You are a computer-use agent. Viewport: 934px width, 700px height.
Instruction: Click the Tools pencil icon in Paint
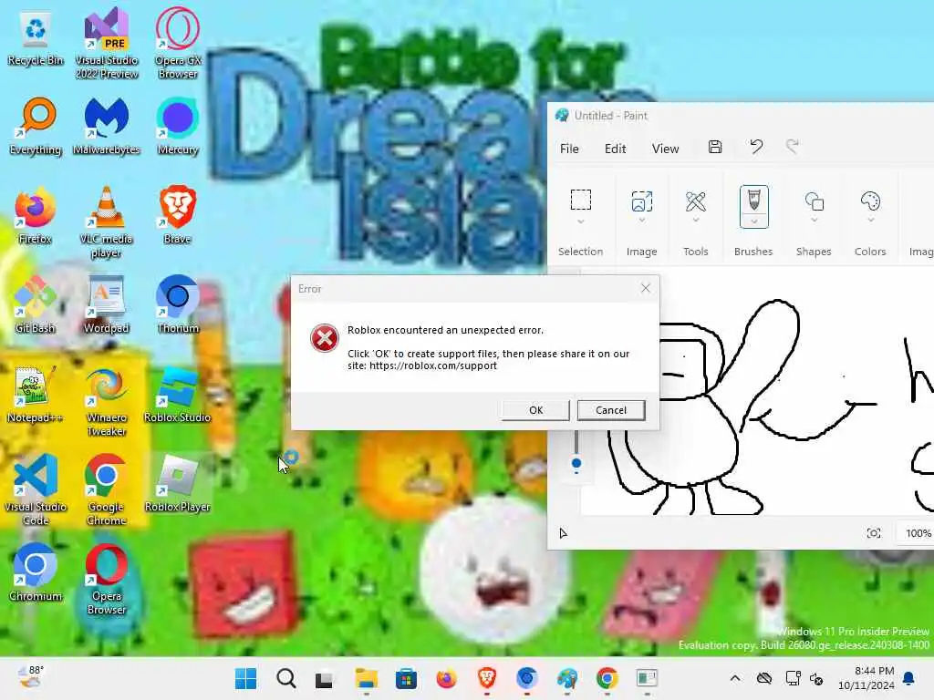(x=696, y=201)
